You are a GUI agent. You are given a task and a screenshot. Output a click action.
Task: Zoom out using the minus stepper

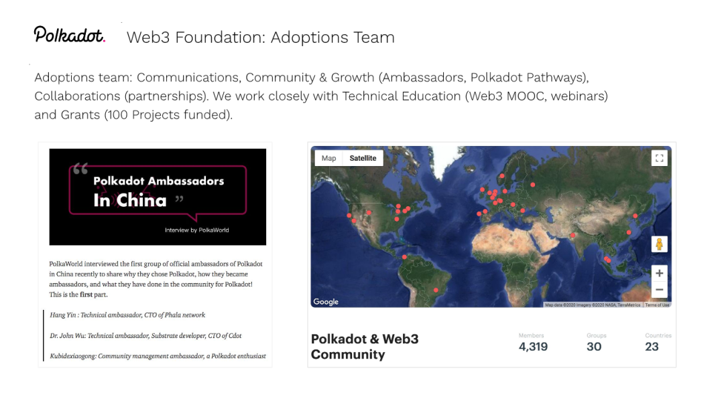660,289
